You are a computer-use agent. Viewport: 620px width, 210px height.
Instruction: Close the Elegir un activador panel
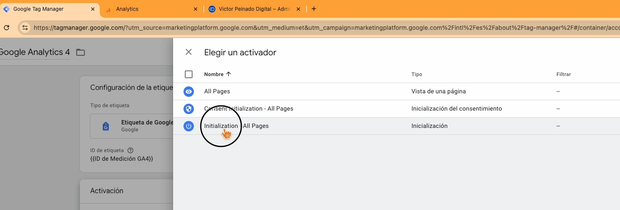[189, 52]
